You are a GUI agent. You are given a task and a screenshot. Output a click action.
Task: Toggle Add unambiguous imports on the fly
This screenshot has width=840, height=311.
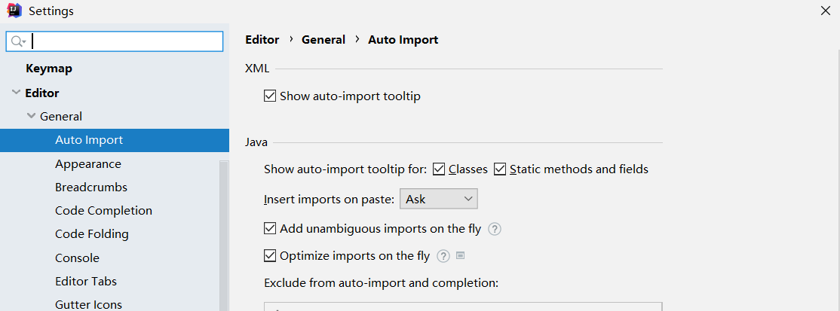tap(270, 229)
